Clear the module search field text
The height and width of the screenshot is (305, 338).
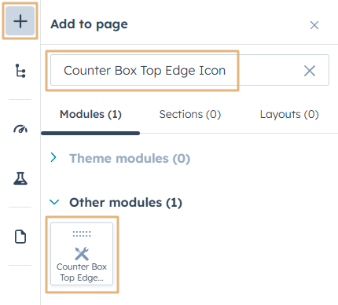point(310,71)
